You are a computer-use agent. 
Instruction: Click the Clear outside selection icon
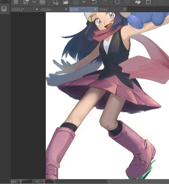(127, 2)
